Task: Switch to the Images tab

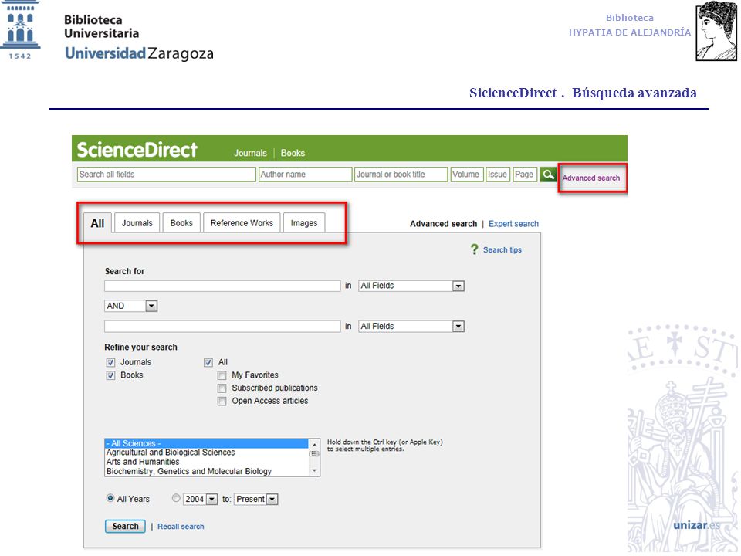Action: [x=304, y=222]
